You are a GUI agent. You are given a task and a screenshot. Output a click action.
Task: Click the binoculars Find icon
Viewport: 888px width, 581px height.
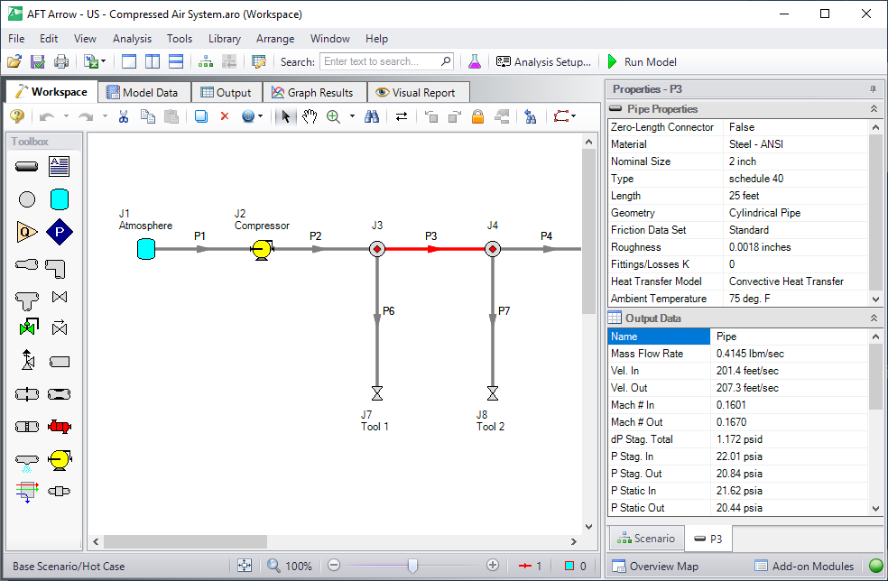[372, 116]
